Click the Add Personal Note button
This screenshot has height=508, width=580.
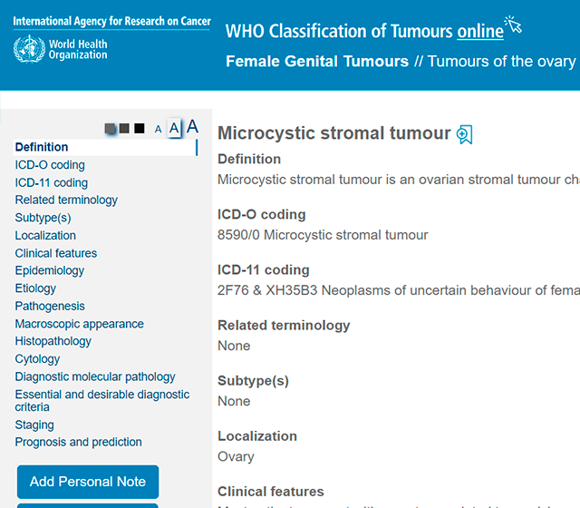88,482
